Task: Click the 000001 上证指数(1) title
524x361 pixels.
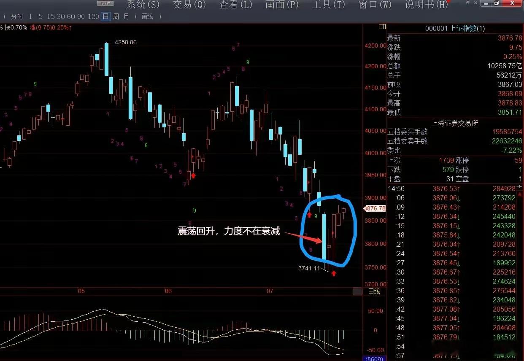Action: click(x=455, y=29)
